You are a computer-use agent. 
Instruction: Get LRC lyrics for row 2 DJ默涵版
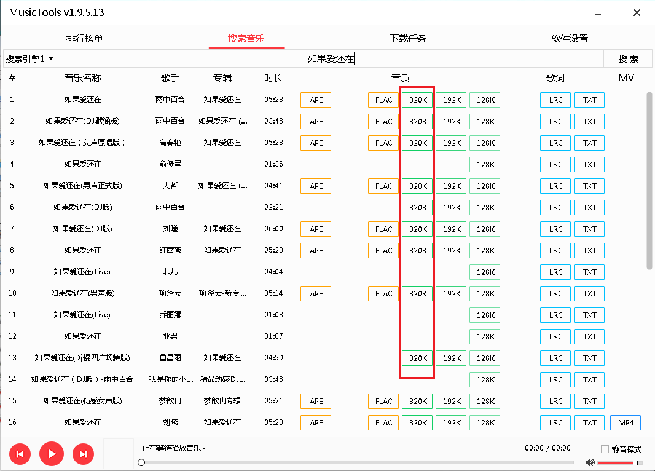click(x=555, y=122)
